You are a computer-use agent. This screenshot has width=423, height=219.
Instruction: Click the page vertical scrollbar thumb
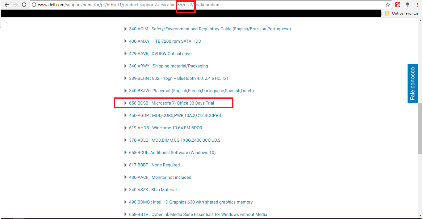420,128
